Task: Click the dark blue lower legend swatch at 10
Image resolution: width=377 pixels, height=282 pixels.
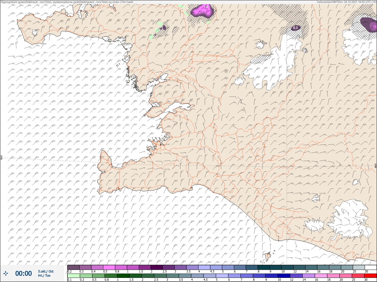Action: point(284,276)
